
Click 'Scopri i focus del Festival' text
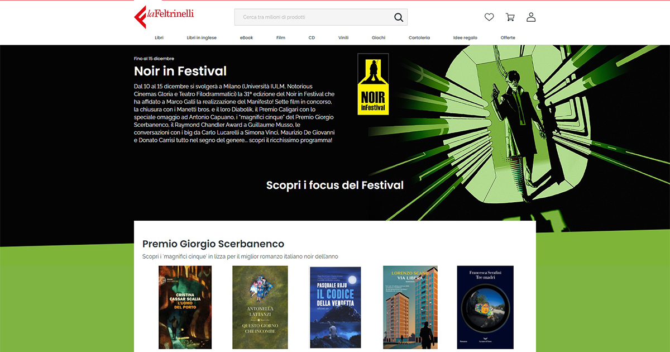click(x=335, y=185)
